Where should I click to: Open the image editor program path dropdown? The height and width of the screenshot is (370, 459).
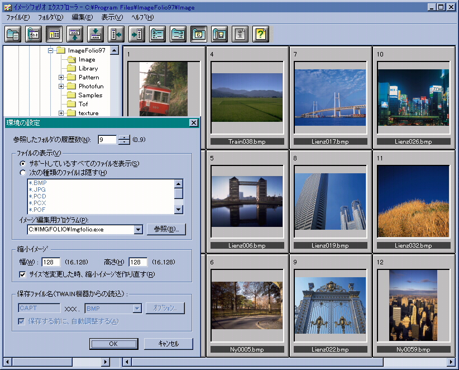[x=138, y=230]
